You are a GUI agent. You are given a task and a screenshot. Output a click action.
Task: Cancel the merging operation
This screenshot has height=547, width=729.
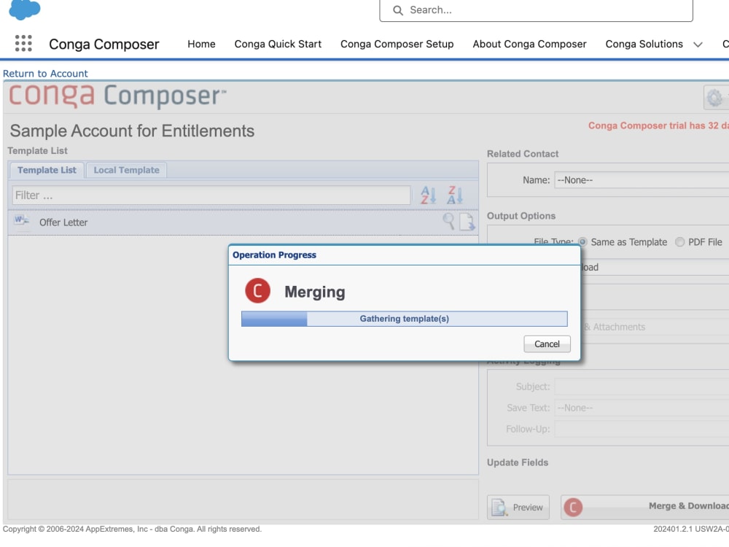[547, 344]
